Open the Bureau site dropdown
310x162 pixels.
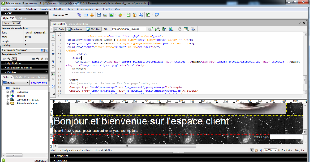click(15, 83)
